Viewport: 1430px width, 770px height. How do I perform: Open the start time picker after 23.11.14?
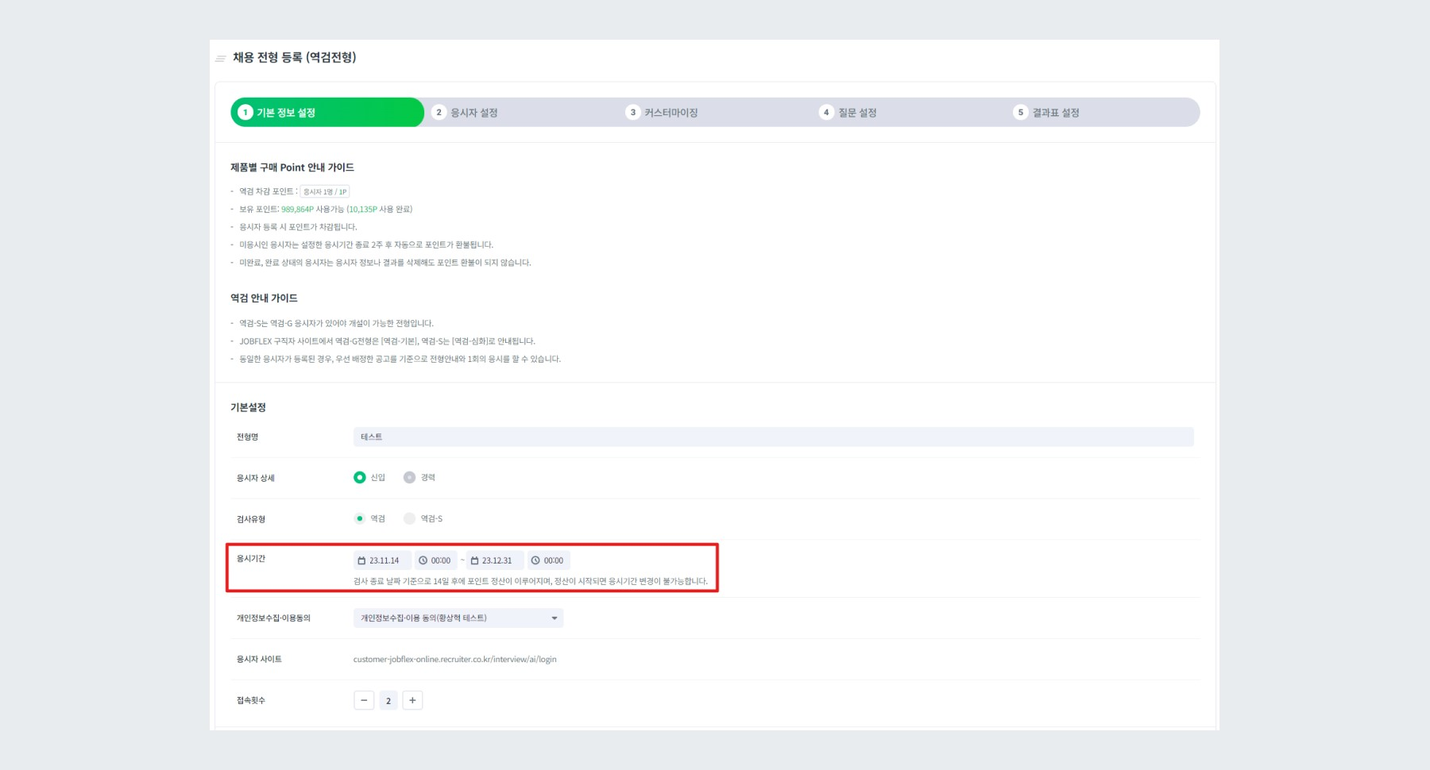pyautogui.click(x=435, y=560)
